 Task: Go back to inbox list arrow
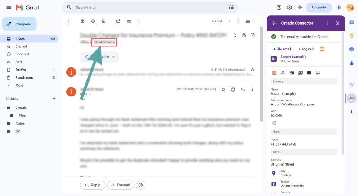[x=69, y=21]
